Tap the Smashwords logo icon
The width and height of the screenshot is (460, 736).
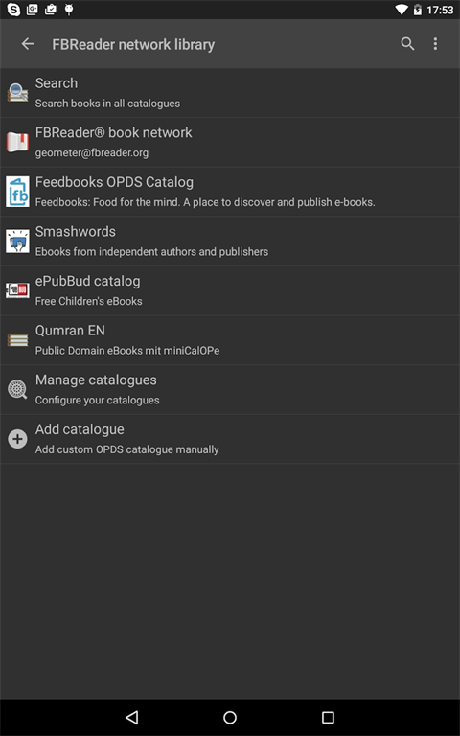(x=17, y=241)
